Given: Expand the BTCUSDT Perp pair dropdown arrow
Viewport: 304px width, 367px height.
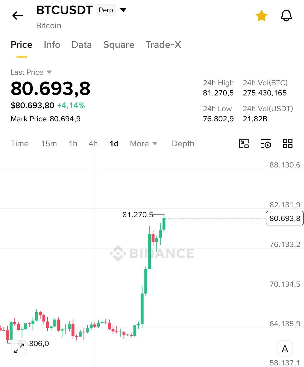Looking at the screenshot, I should [x=123, y=10].
